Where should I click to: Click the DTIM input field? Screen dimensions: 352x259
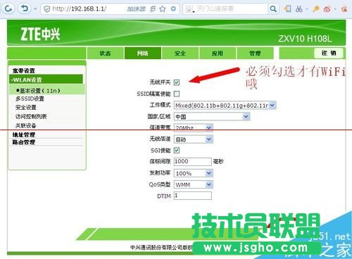tap(193, 196)
